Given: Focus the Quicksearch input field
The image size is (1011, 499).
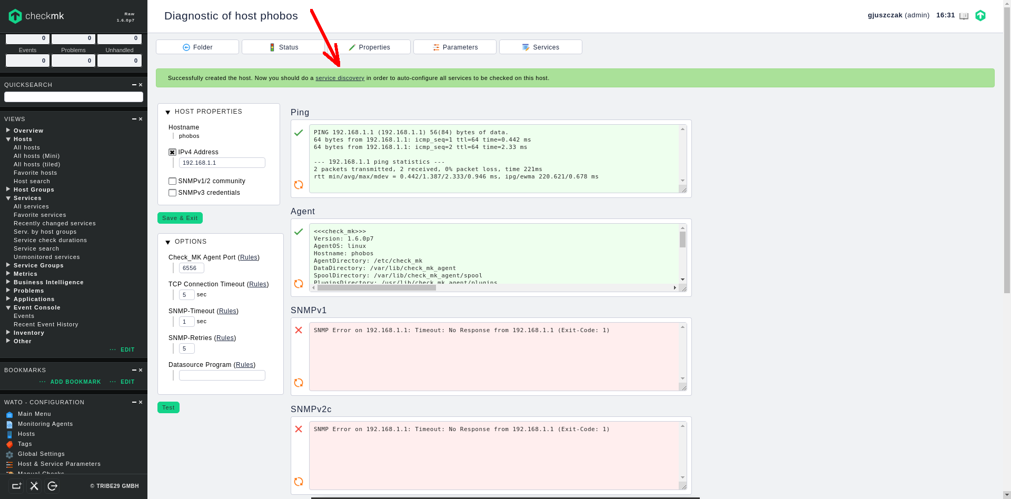Looking at the screenshot, I should click(x=74, y=97).
